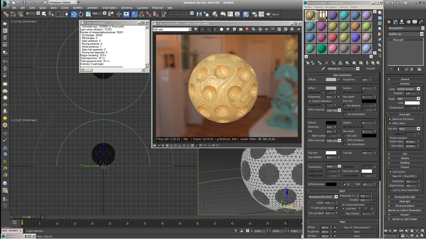Open the Material Editor from the main toolbar
This screenshot has height=239, width=426.
[245, 14]
